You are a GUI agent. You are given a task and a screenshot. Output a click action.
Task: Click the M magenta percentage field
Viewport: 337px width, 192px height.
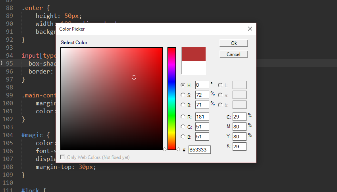point(239,126)
